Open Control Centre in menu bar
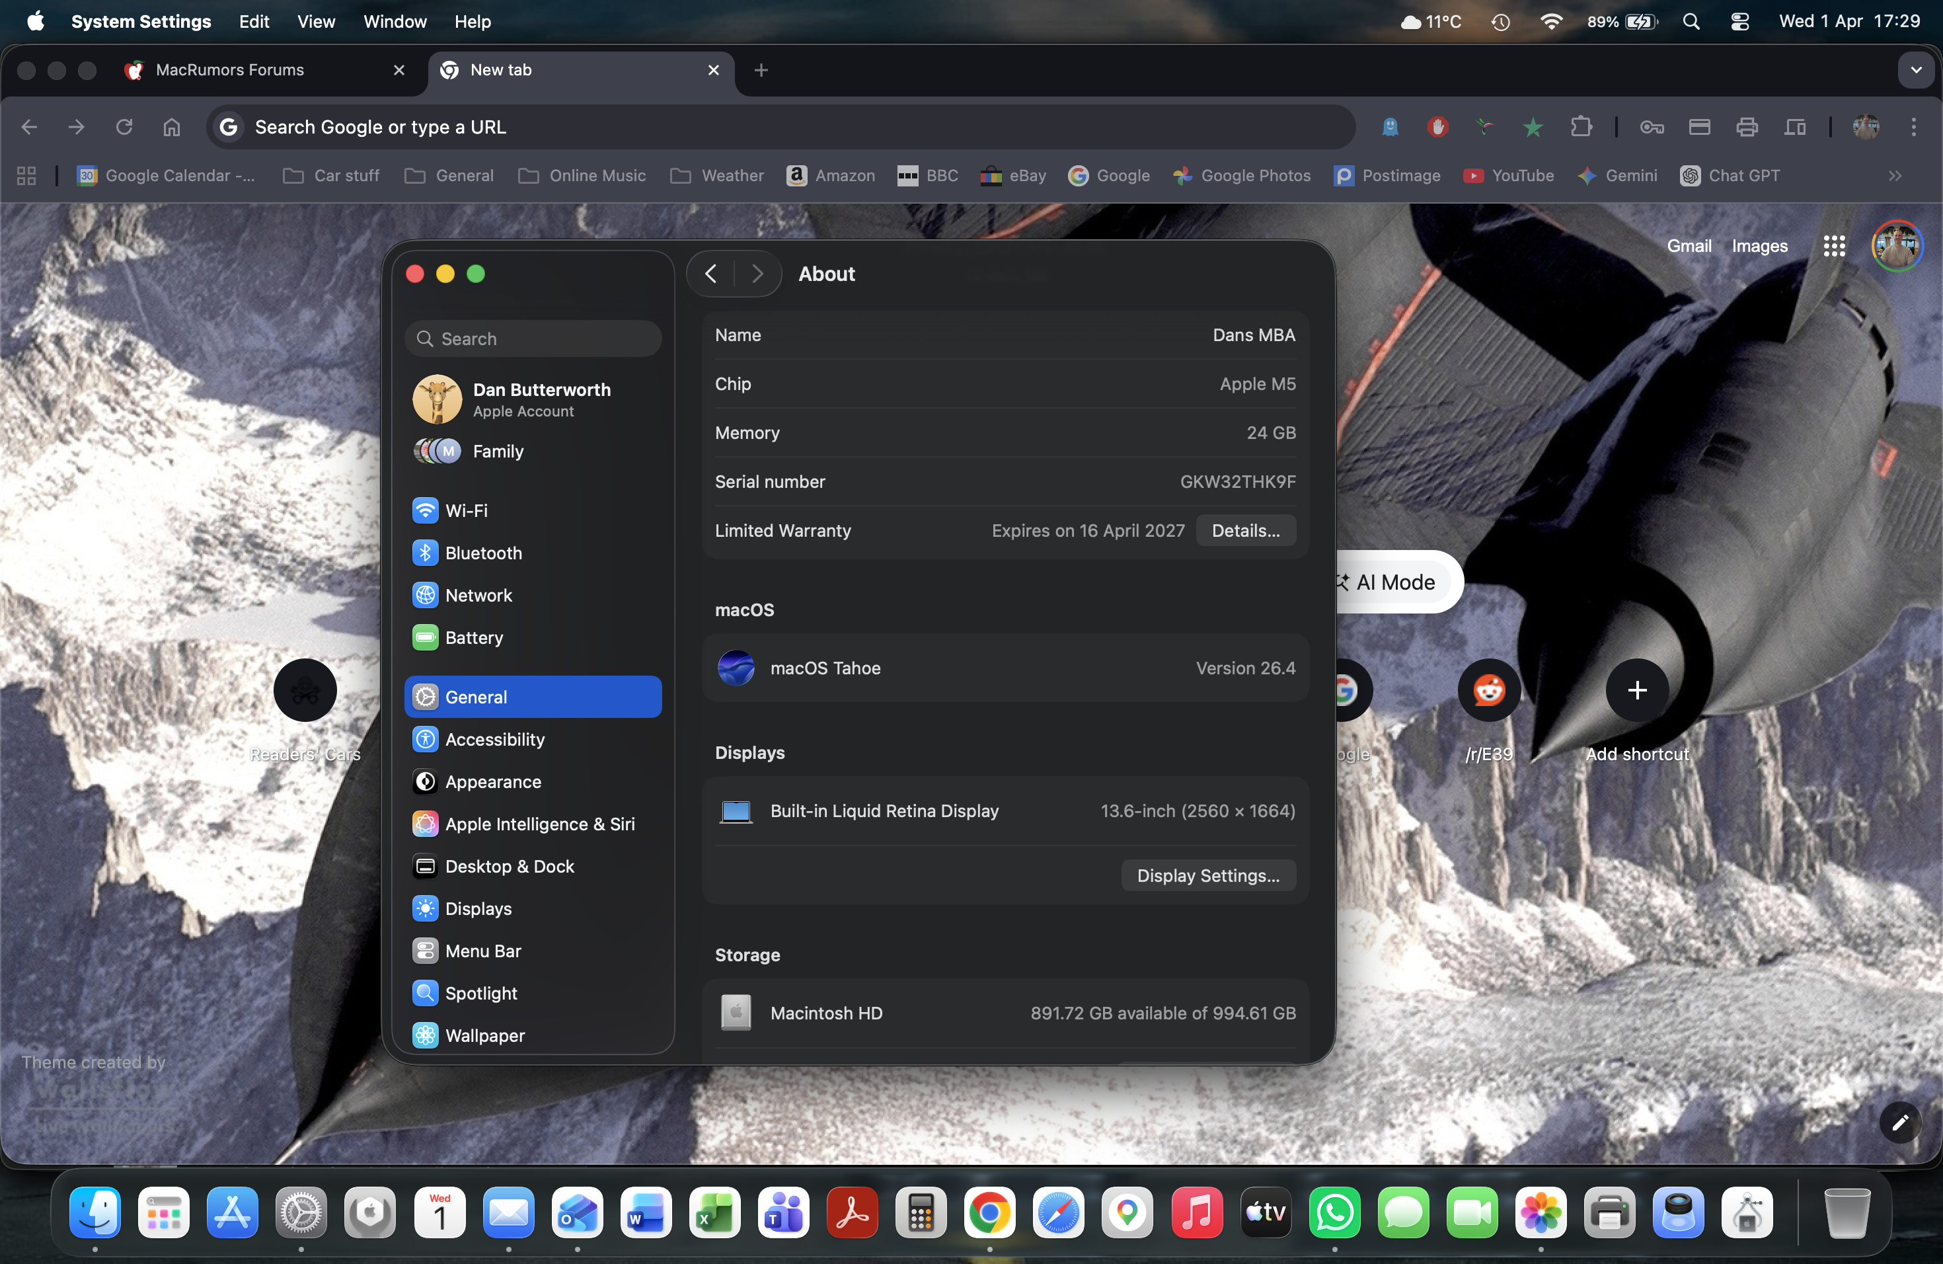Image resolution: width=1943 pixels, height=1264 pixels. click(1739, 22)
